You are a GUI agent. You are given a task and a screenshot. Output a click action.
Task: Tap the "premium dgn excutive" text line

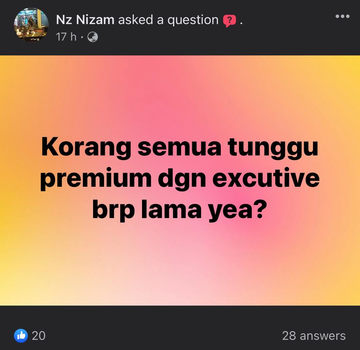pyautogui.click(x=180, y=179)
